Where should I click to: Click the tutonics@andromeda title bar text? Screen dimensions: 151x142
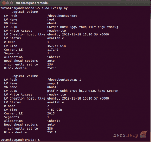(33, 3)
